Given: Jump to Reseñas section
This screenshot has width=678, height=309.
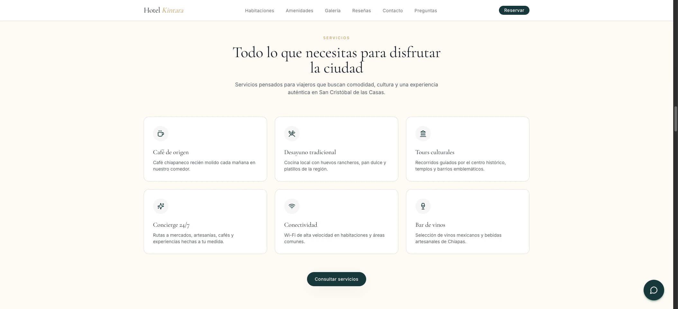Looking at the screenshot, I should [x=361, y=11].
